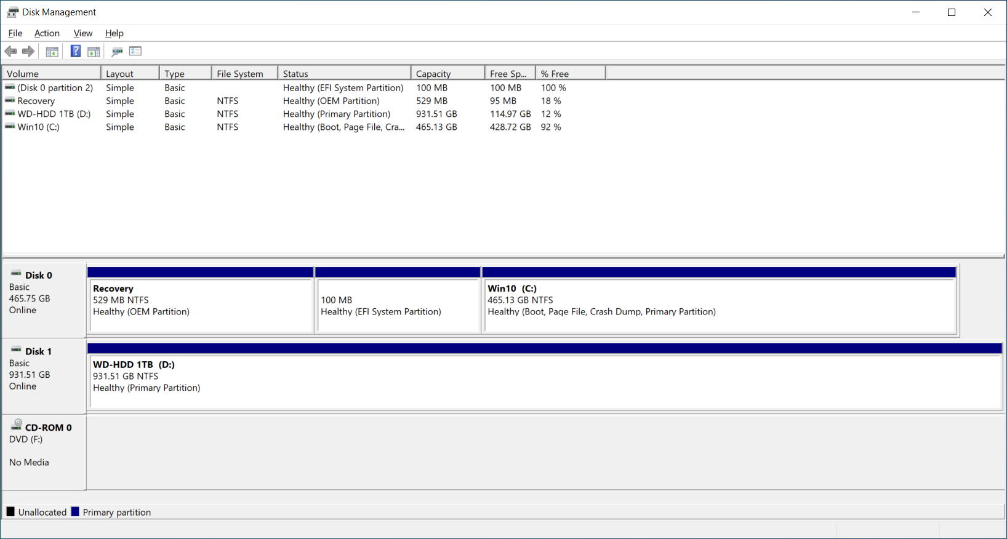Click the black Unallocated legend swatch
The height and width of the screenshot is (539, 1007).
(10, 511)
